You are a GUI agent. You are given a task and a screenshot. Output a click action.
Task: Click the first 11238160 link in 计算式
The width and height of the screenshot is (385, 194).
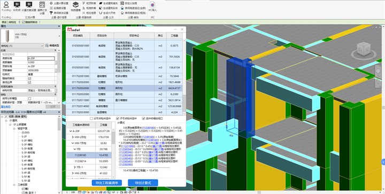click(x=148, y=128)
